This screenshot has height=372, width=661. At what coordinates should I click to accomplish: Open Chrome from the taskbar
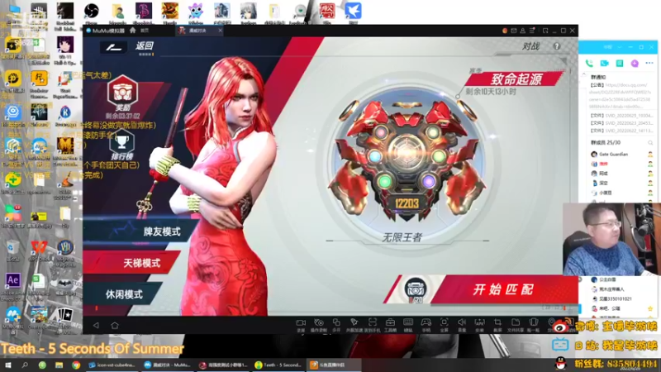coord(76,365)
